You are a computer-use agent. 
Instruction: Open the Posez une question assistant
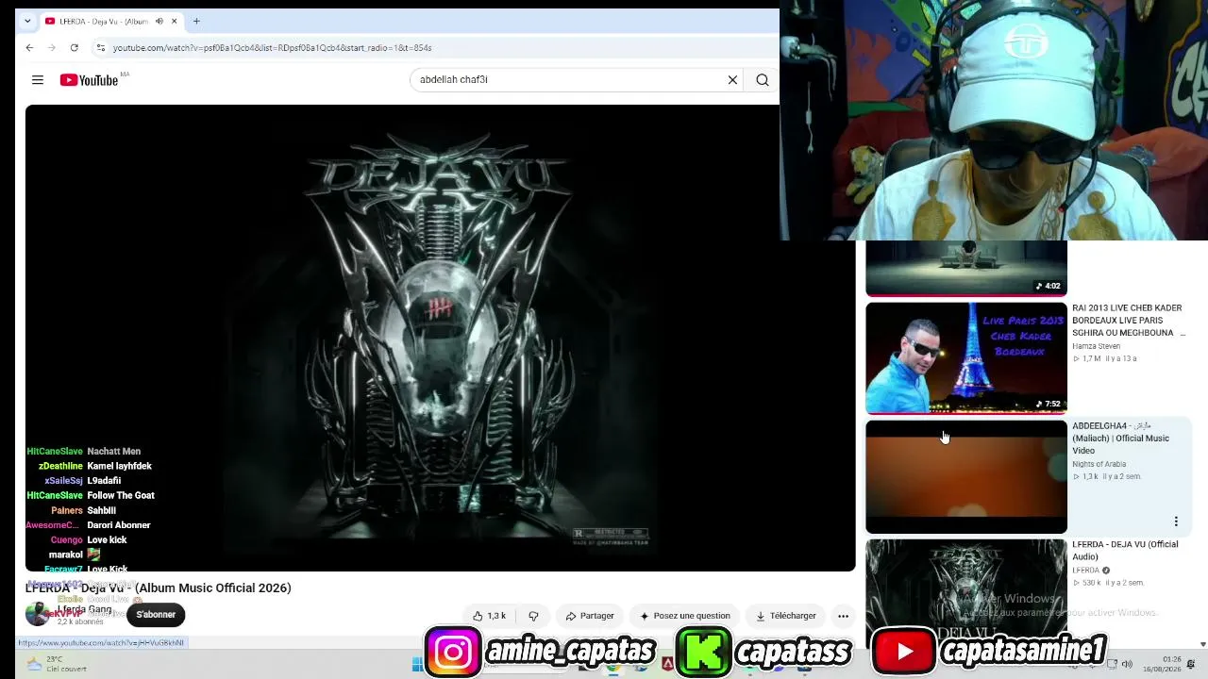(x=685, y=616)
